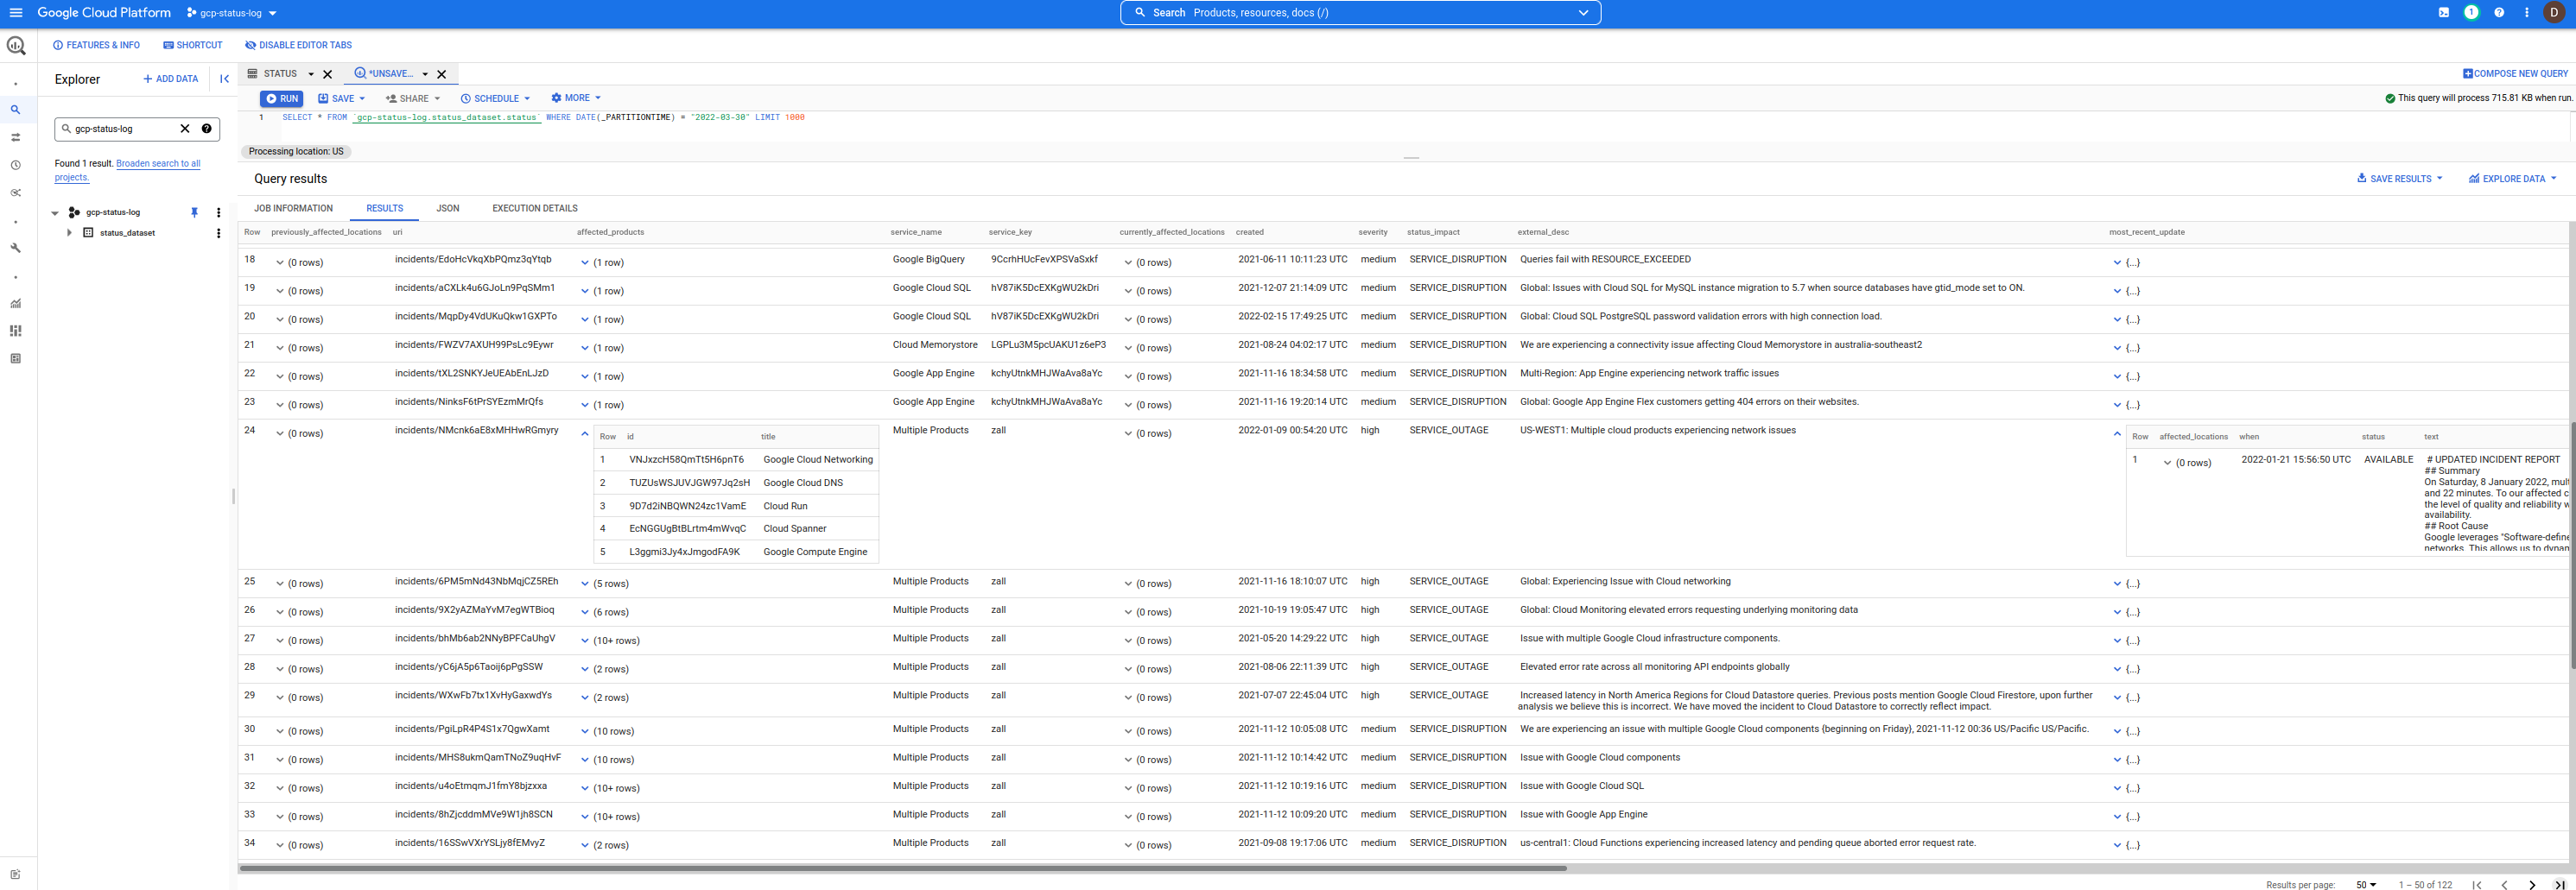Image resolution: width=2576 pixels, height=890 pixels.
Task: Click the BigQuery logo icon
Action: click(x=16, y=45)
